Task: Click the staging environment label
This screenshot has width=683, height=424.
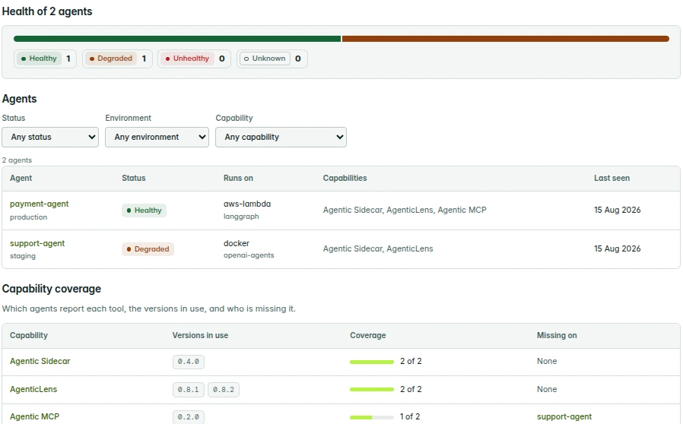Action: click(x=23, y=256)
